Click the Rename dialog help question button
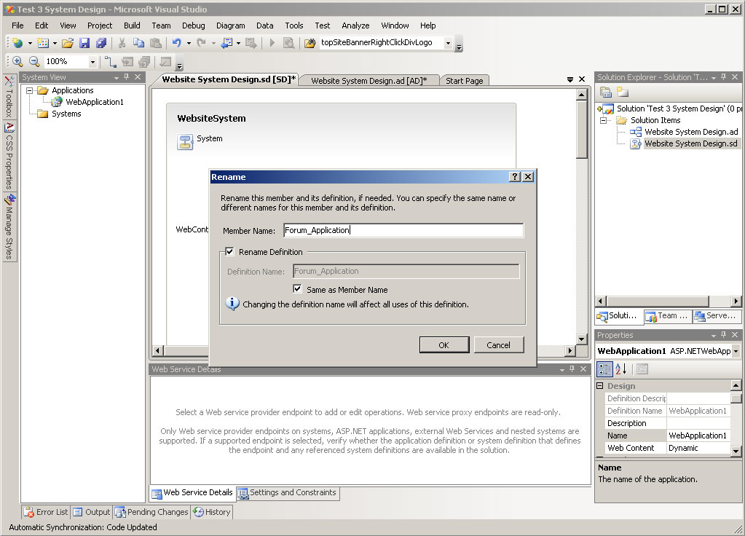Screen dimensions: 745x536 pyautogui.click(x=515, y=177)
